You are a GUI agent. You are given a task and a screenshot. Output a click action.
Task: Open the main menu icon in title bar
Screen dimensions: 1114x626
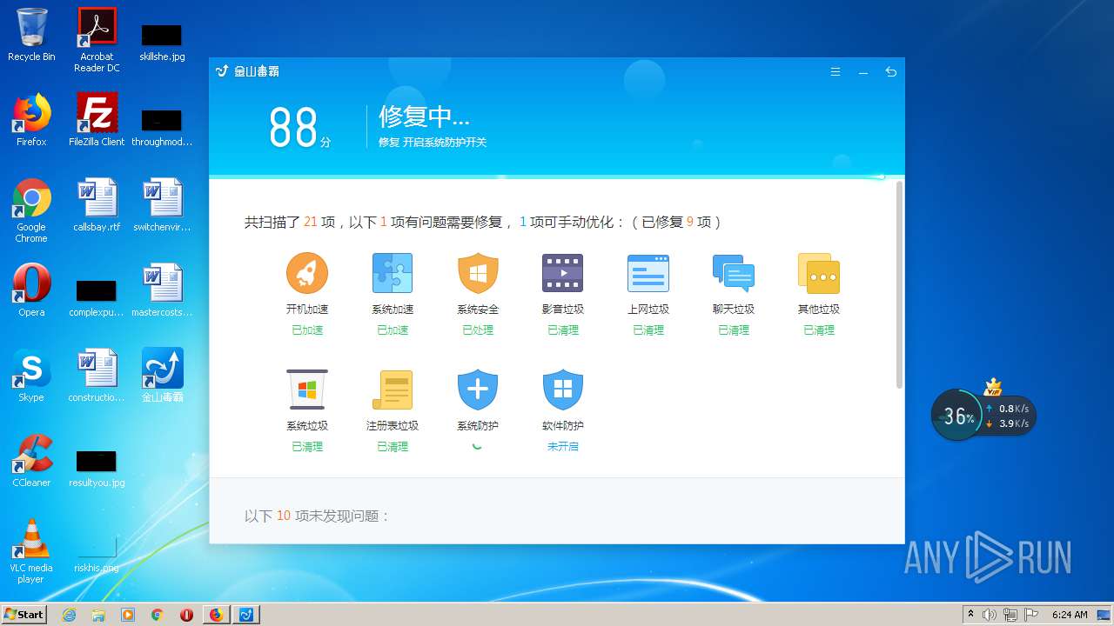point(835,72)
